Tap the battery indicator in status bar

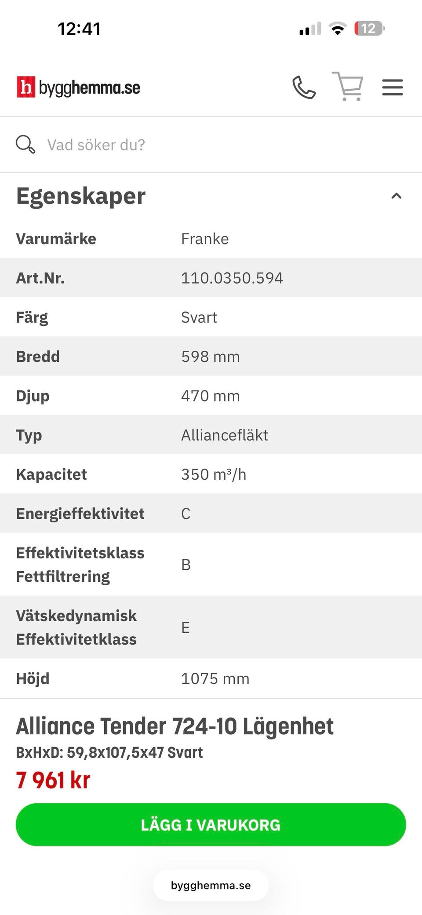369,29
